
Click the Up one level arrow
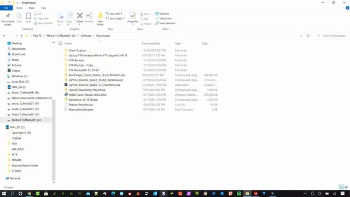[21, 36]
